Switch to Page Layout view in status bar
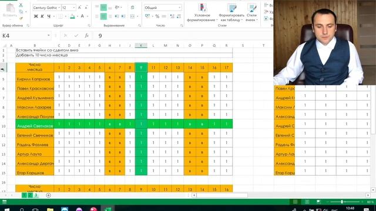The image size is (376, 211). (x=307, y=202)
